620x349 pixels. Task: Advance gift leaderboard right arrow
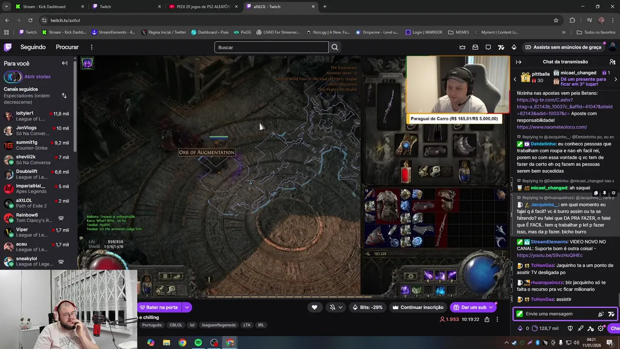click(x=616, y=79)
